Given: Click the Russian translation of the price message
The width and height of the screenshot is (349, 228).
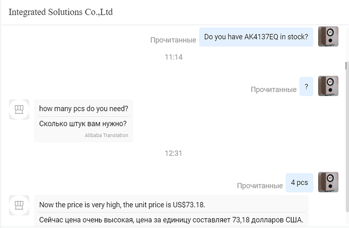Looking at the screenshot, I should coord(171,220).
